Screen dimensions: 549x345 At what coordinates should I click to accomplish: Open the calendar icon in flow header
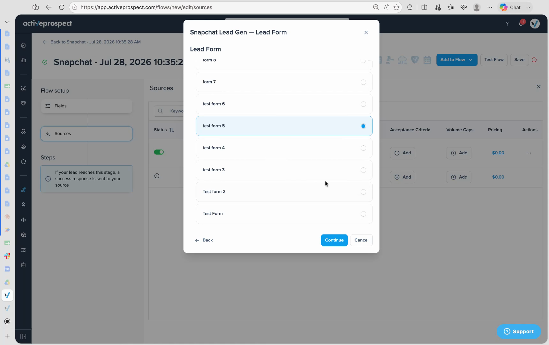[x=427, y=60]
